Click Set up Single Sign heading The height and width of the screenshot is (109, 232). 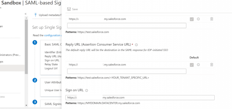[47, 27]
